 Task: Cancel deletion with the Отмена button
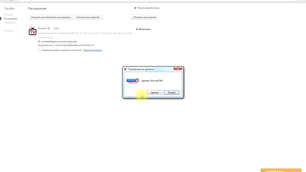(171, 93)
